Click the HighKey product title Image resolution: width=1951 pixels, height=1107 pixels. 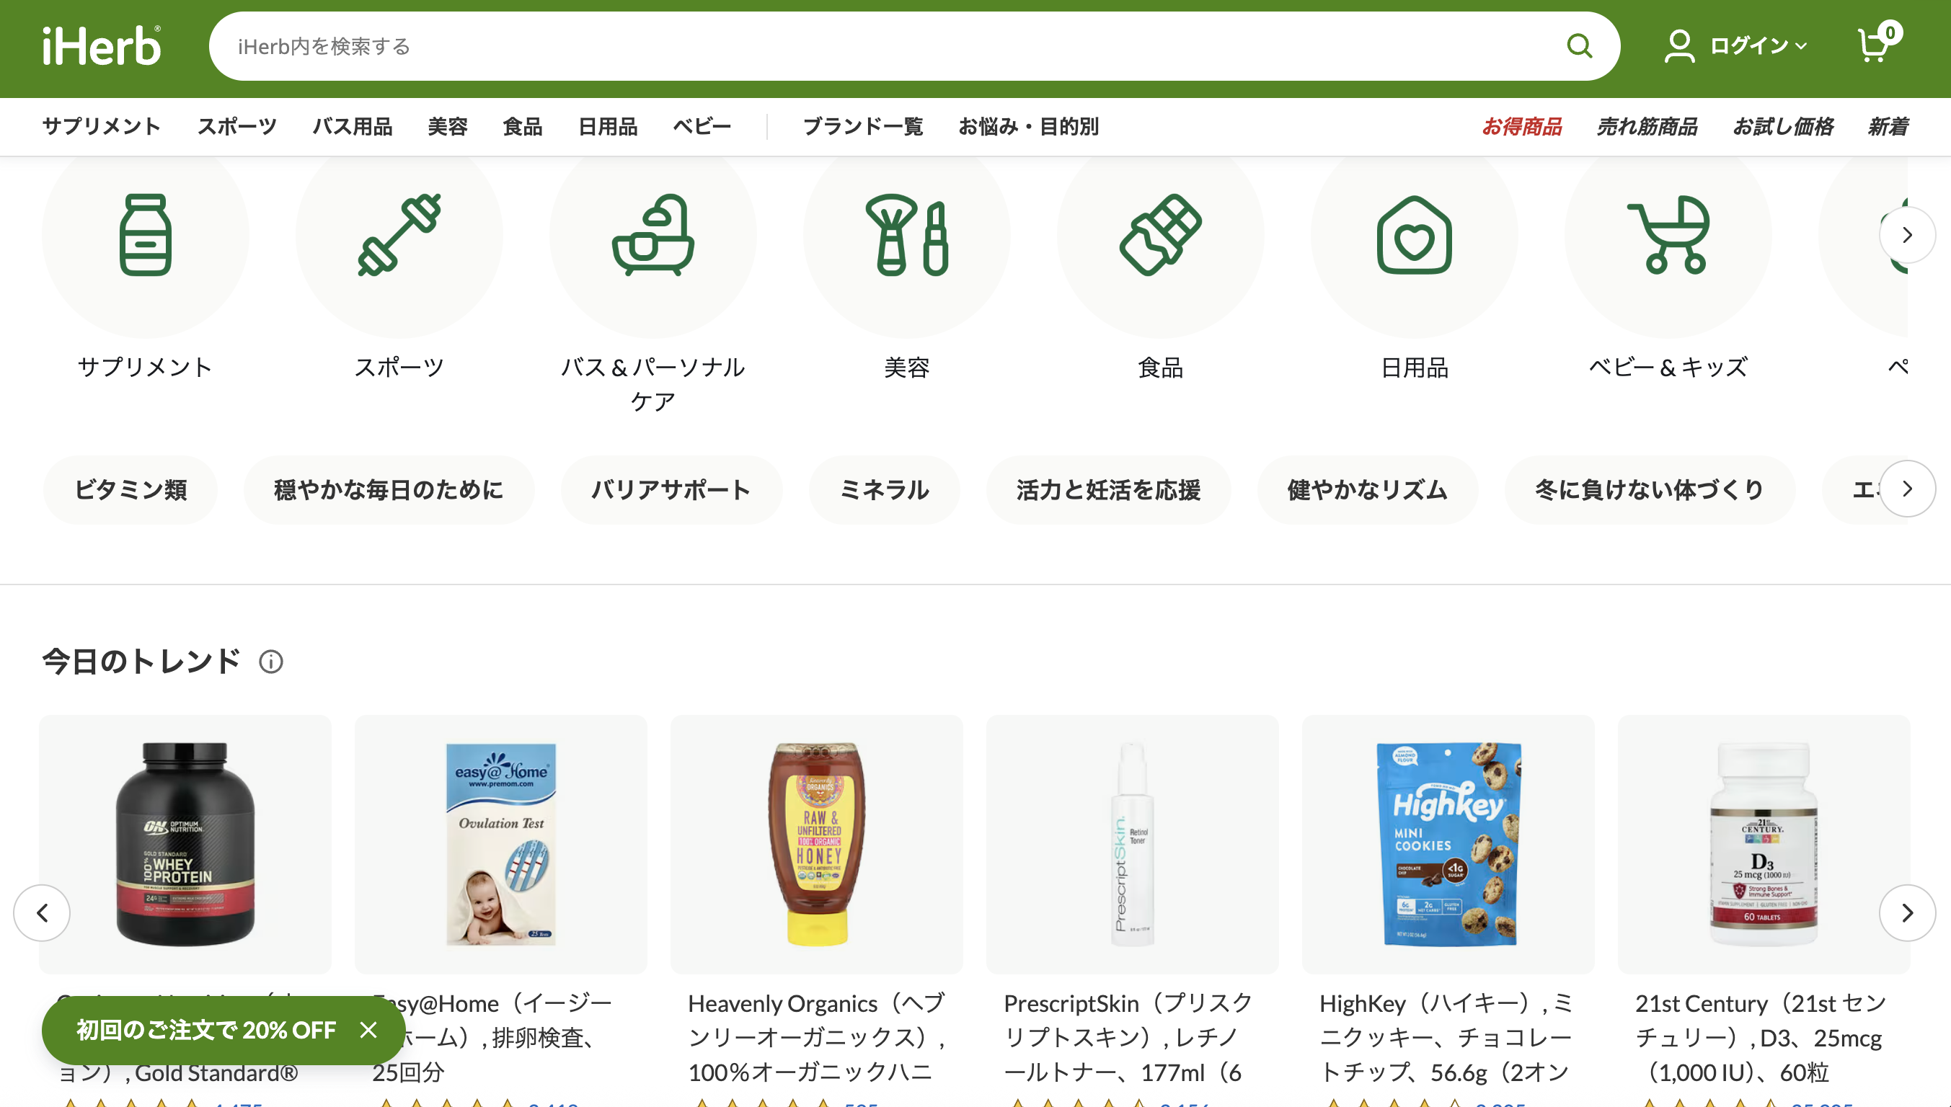1446,1038
